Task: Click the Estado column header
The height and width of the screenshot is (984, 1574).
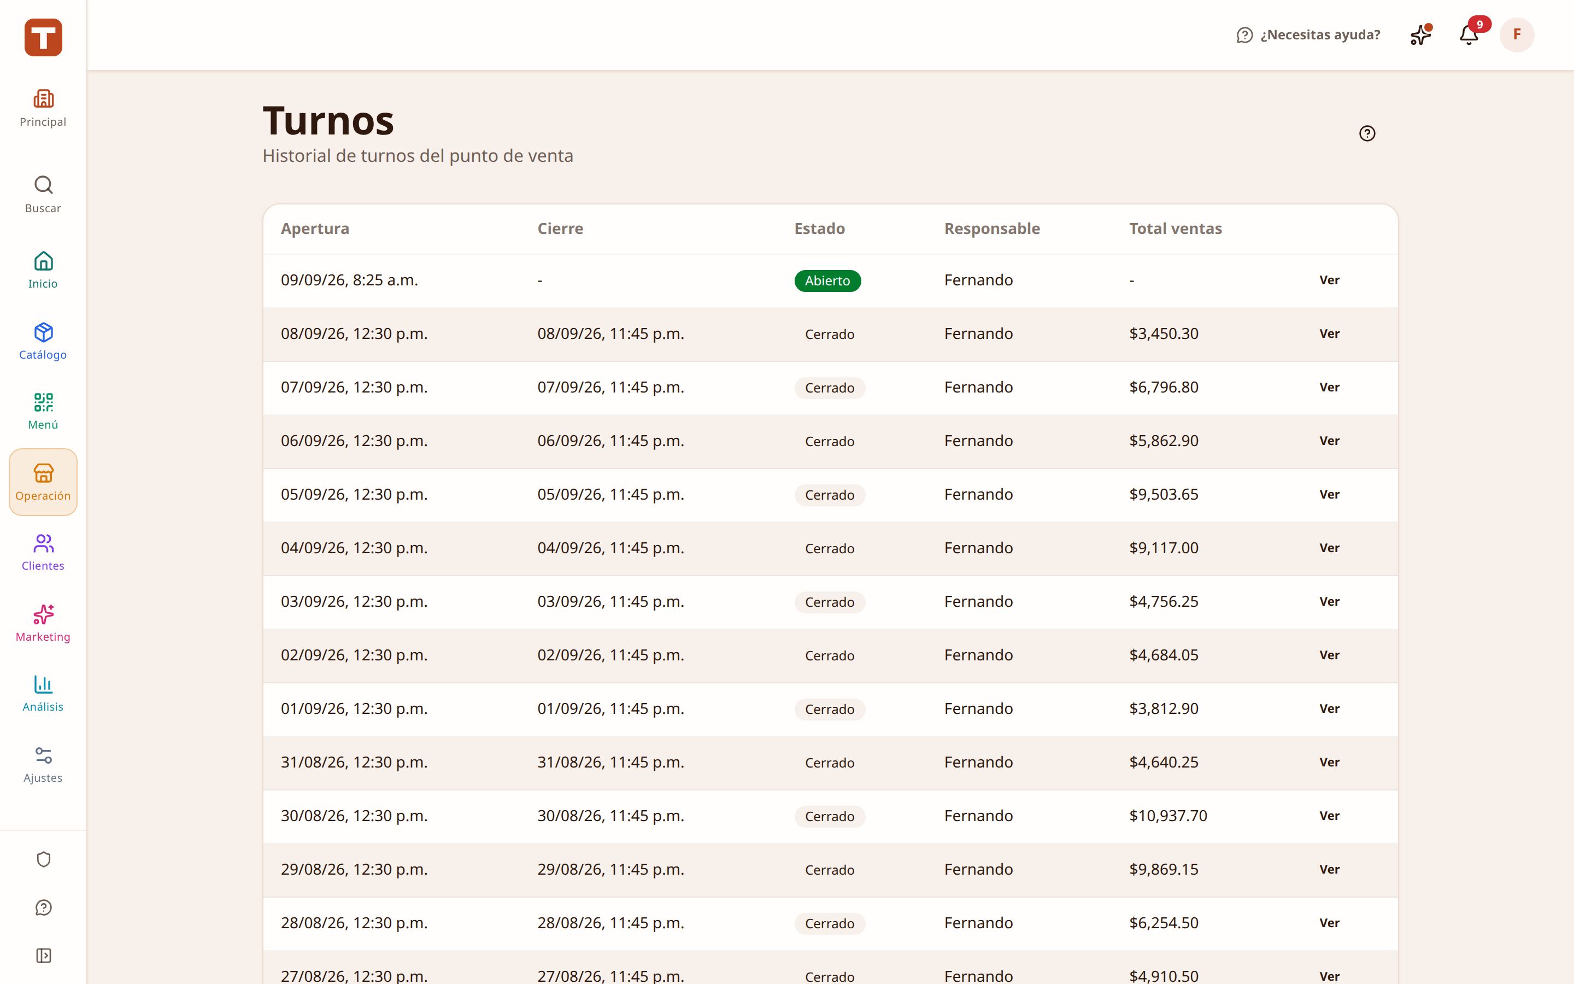Action: [x=820, y=229]
